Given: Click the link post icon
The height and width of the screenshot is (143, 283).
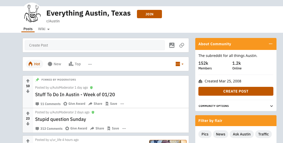Looking at the screenshot, I should pyautogui.click(x=182, y=45).
